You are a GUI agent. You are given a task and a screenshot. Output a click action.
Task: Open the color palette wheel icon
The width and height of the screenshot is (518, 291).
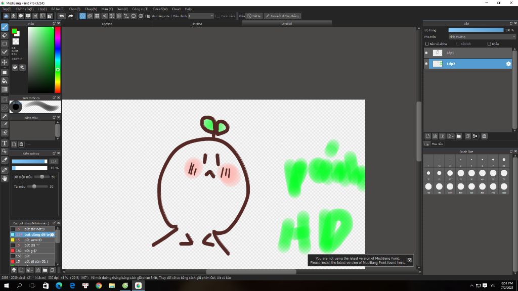15,67
